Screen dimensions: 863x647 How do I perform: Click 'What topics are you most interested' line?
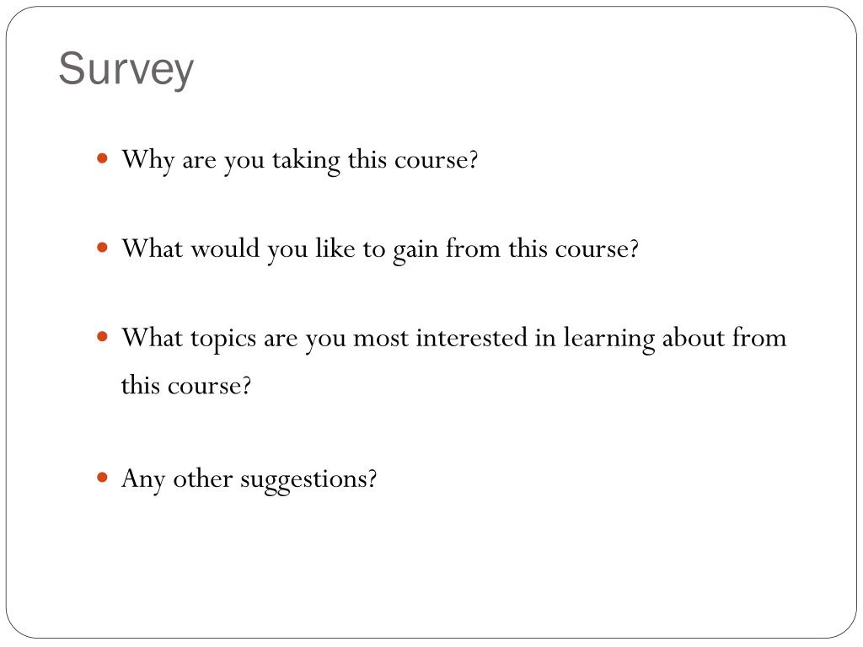tap(454, 339)
